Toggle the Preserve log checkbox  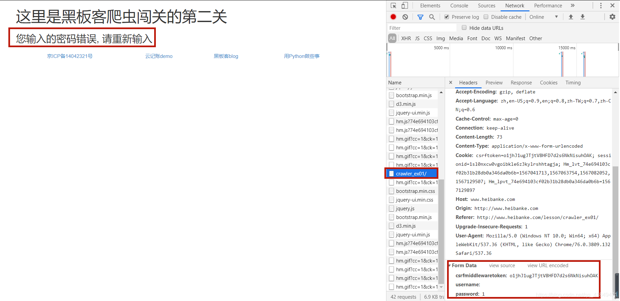point(447,17)
